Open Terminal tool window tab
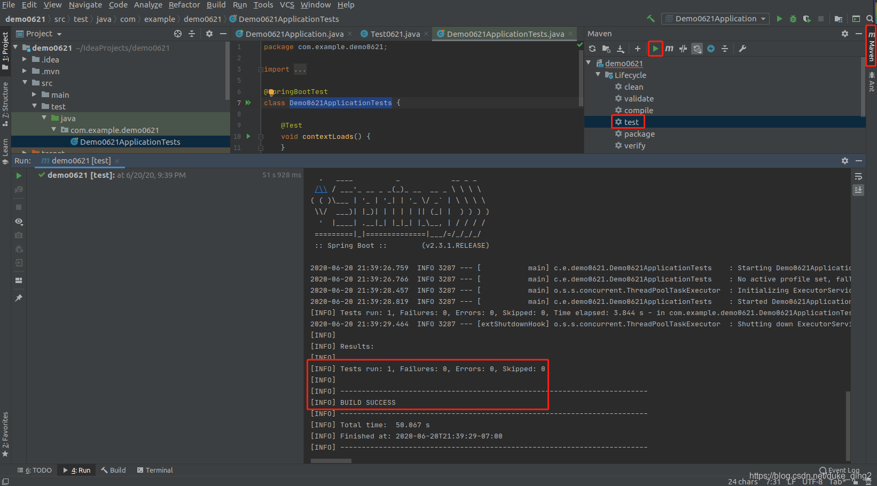The height and width of the screenshot is (486, 877). click(155, 471)
